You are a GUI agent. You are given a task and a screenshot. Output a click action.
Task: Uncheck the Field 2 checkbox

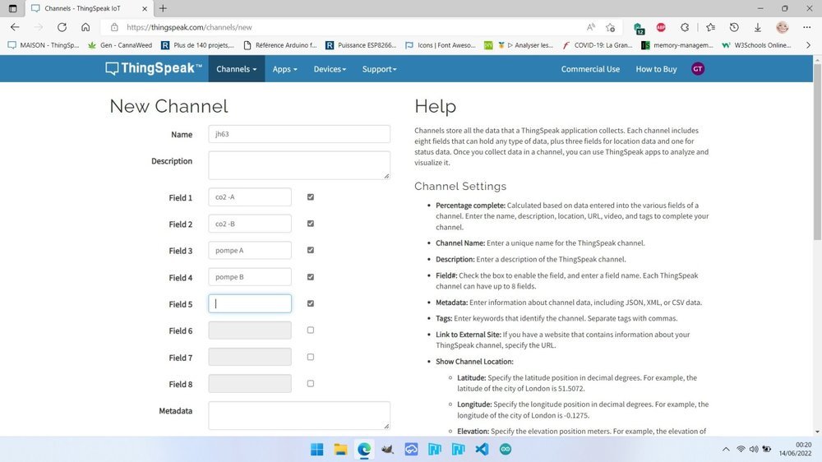pyautogui.click(x=311, y=224)
